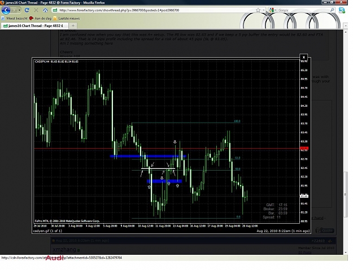The width and height of the screenshot is (353, 270).
Task: Click the vertical scrollbar thumb
Action: tap(346, 194)
